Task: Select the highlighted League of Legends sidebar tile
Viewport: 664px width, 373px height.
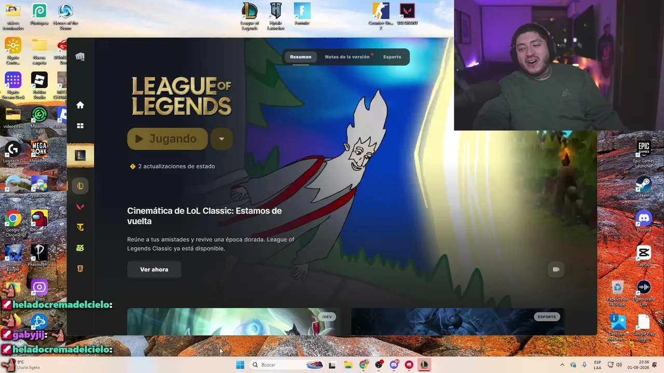Action: pos(80,155)
